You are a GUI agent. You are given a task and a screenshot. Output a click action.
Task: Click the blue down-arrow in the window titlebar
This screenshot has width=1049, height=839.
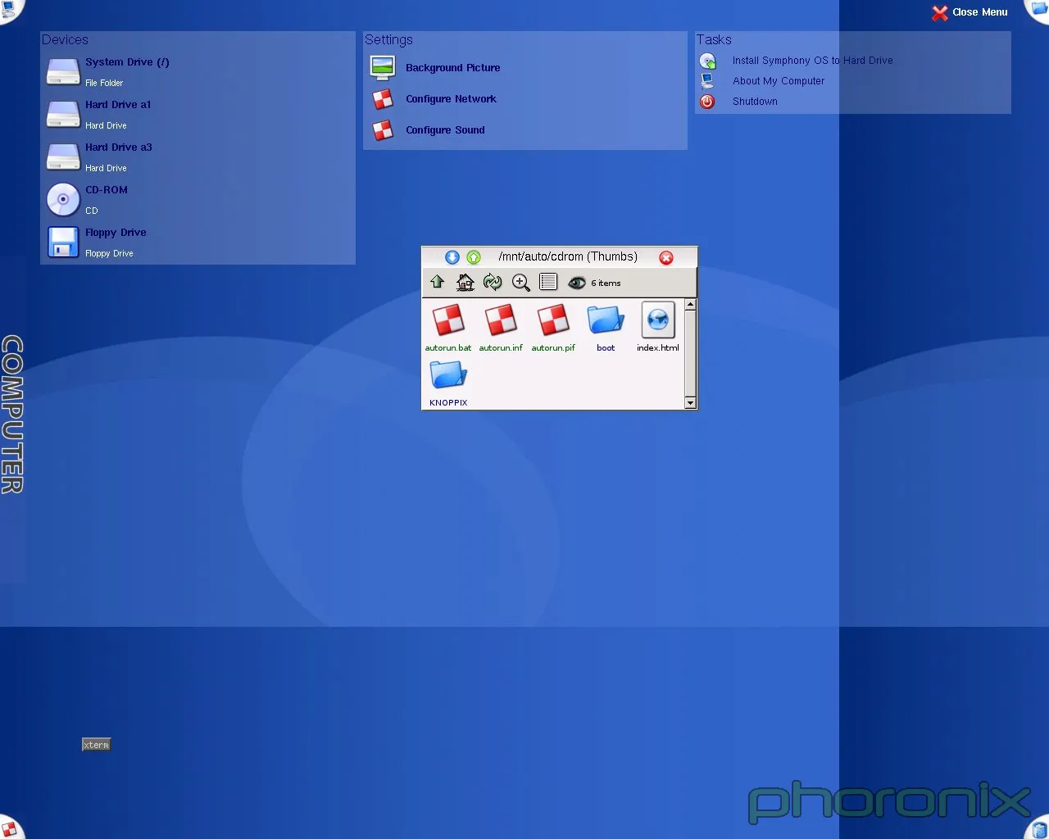point(452,256)
